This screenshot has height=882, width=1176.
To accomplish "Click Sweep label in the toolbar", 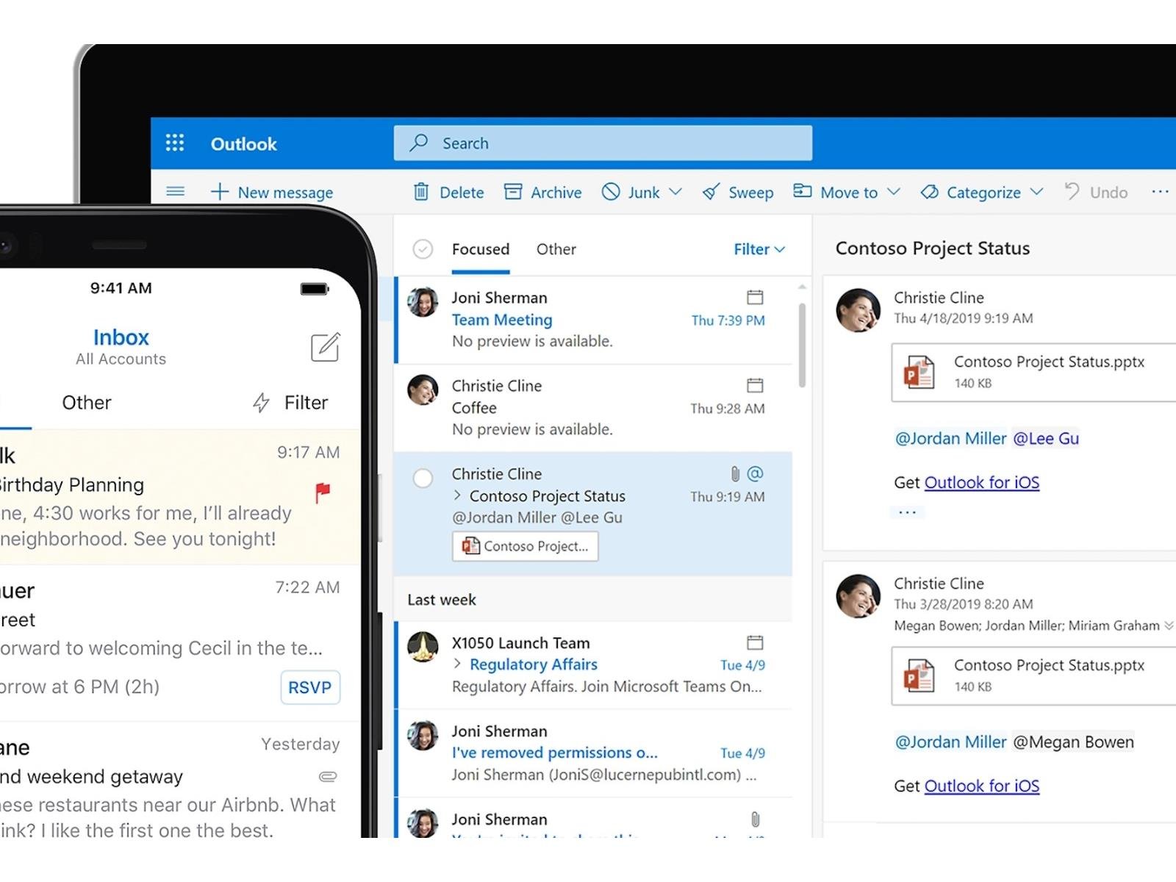I will [750, 193].
